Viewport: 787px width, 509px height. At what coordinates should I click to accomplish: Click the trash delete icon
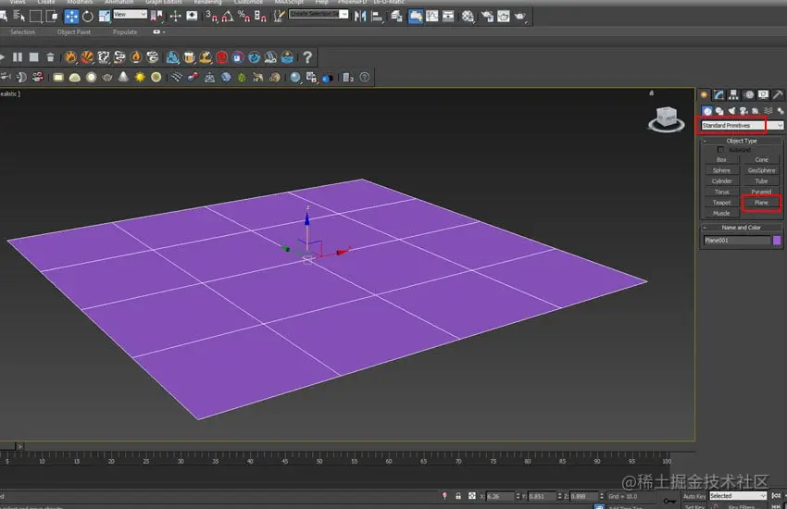point(50,57)
